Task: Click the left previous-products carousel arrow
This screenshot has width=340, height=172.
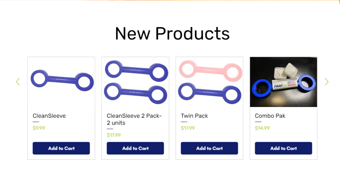Action: point(18,82)
